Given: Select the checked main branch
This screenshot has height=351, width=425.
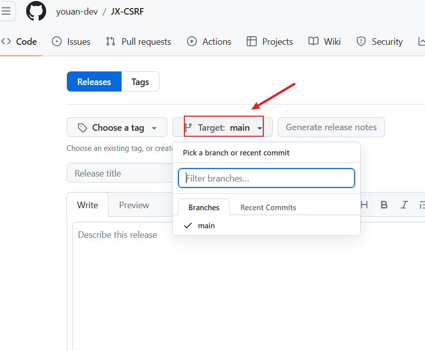Looking at the screenshot, I should (x=206, y=226).
